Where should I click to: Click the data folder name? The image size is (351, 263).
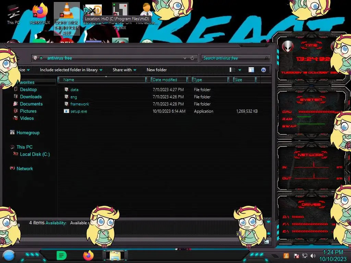74,90
